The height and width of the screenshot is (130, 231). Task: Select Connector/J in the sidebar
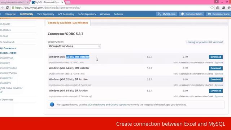click(5, 63)
